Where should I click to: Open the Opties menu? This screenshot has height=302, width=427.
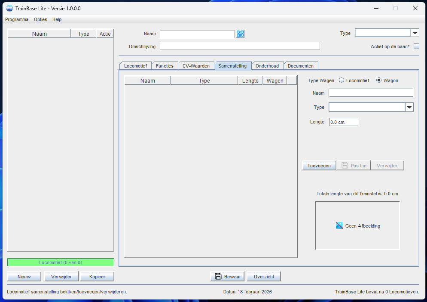click(x=40, y=19)
